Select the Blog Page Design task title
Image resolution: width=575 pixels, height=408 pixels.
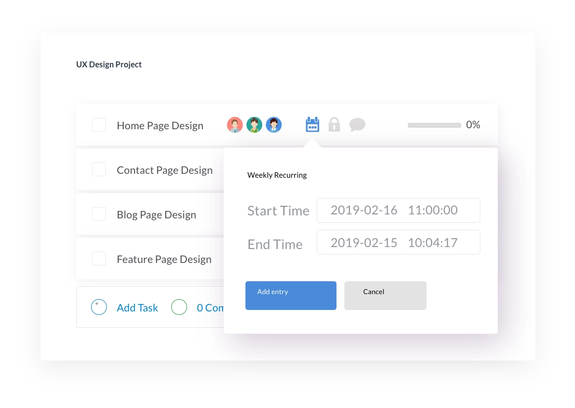(156, 215)
